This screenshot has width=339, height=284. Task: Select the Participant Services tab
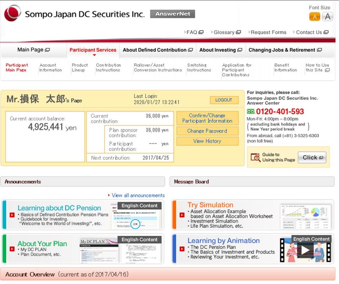(x=93, y=50)
